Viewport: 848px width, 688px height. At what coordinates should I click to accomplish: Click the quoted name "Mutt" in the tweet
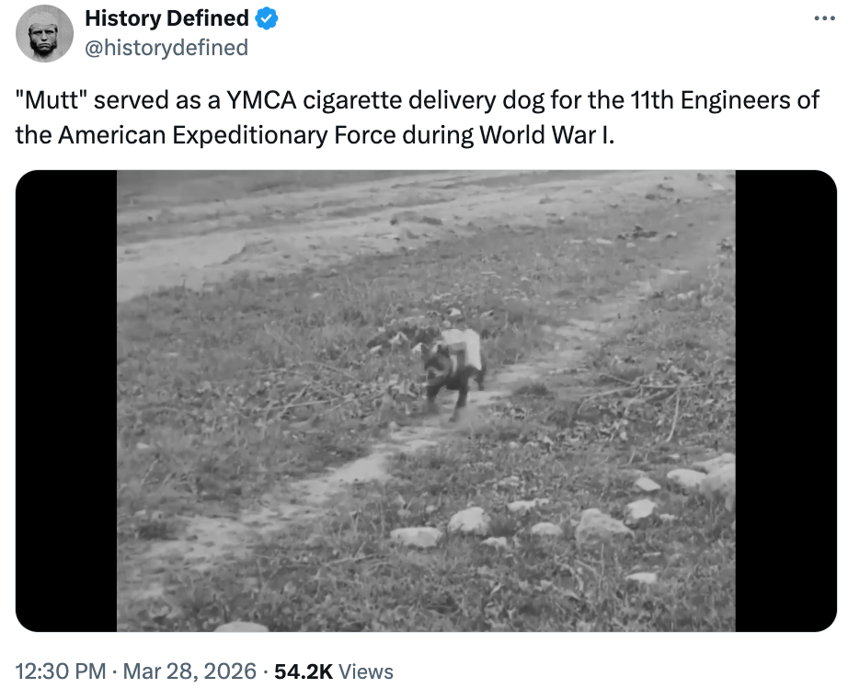52,100
